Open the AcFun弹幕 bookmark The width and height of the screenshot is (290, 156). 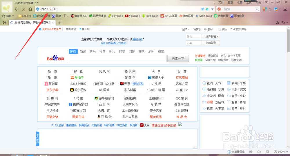point(169,16)
